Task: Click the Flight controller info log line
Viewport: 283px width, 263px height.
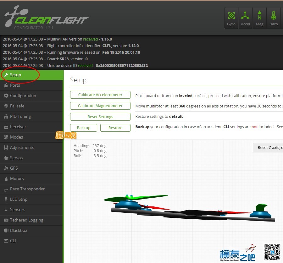Action: click(71, 46)
